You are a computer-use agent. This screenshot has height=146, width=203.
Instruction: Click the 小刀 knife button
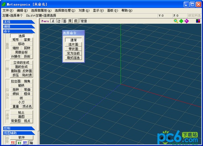pyautogui.click(x=22, y=102)
